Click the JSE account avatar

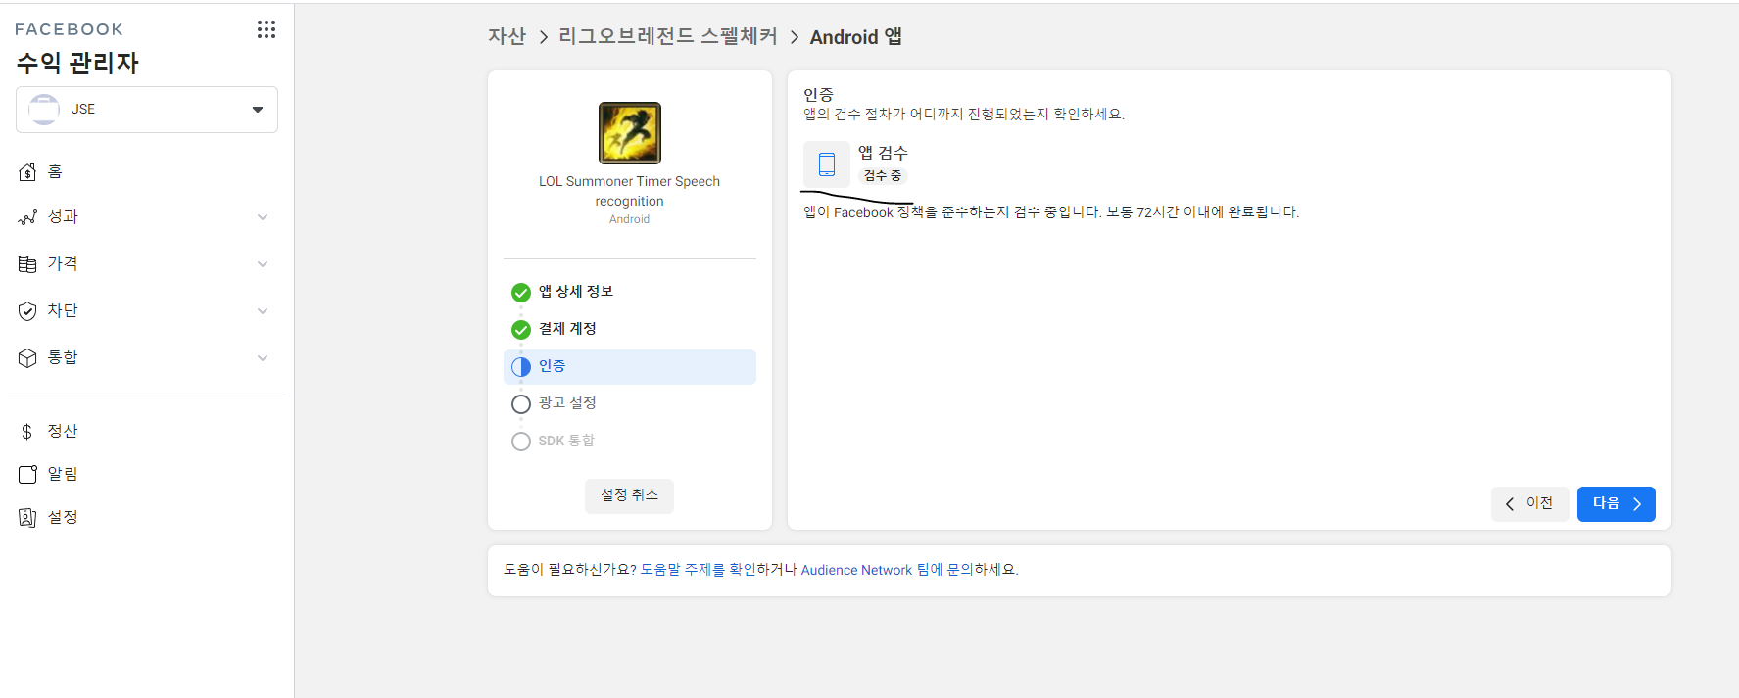pyautogui.click(x=44, y=110)
